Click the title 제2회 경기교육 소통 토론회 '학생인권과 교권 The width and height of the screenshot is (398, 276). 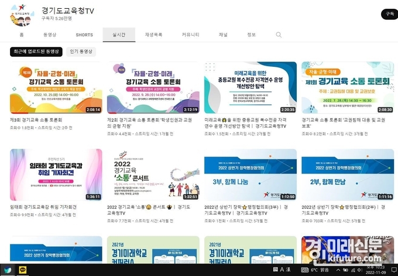point(149,123)
